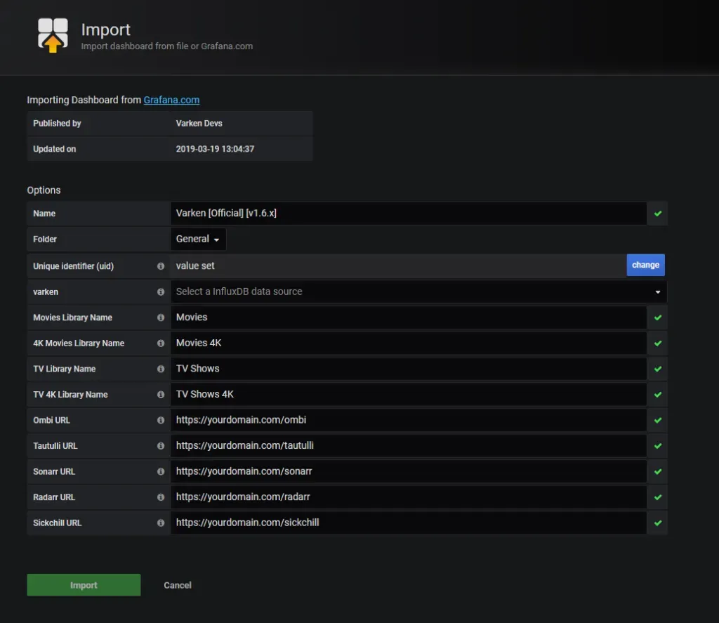Click green checkmark on Radarr URL row
Viewport: 719px width, 623px height.
[657, 497]
